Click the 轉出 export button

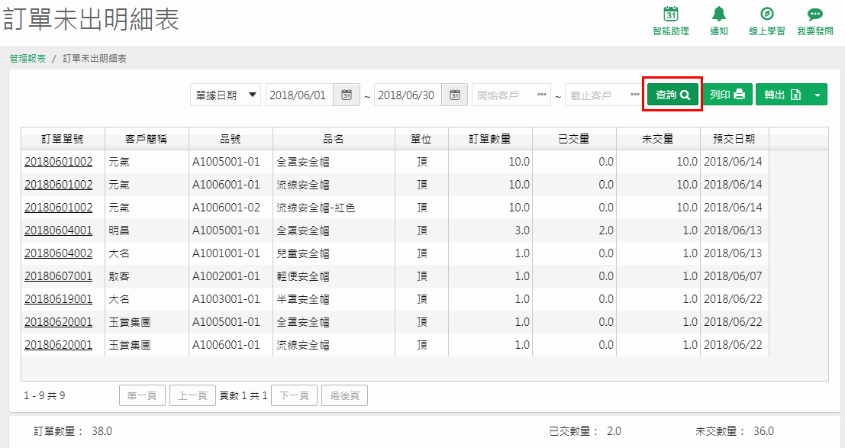[x=782, y=95]
